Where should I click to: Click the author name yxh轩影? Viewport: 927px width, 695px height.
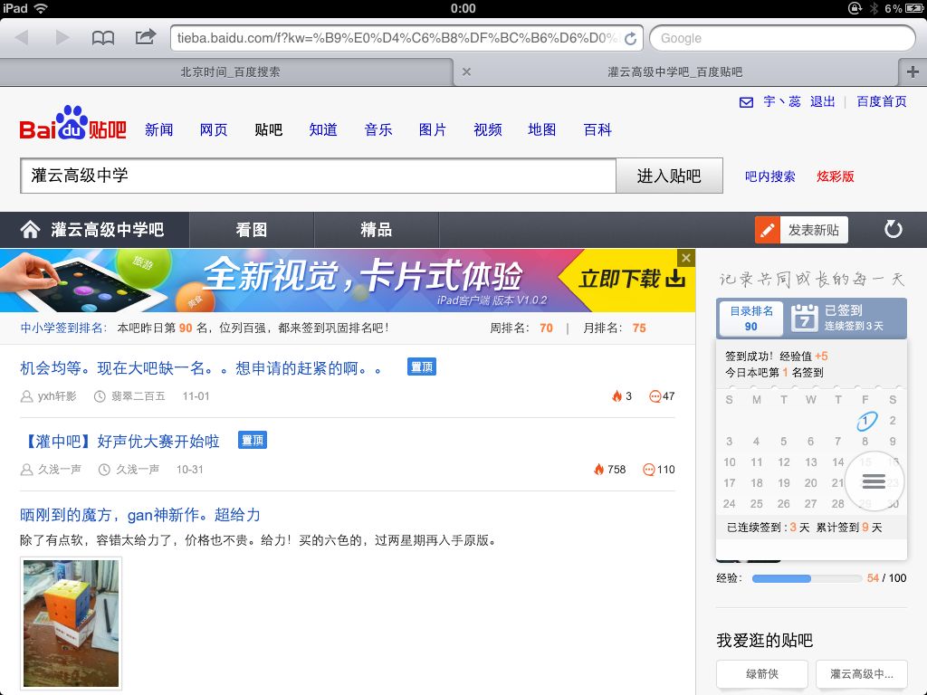pos(57,396)
